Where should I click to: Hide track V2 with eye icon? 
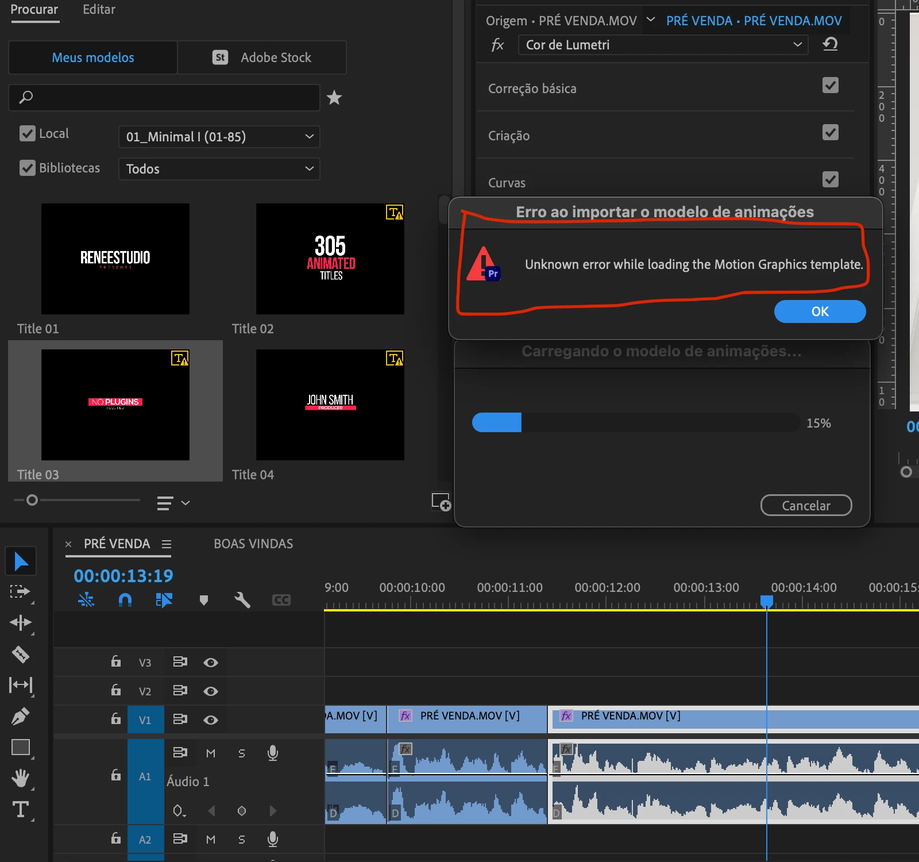[x=211, y=691]
